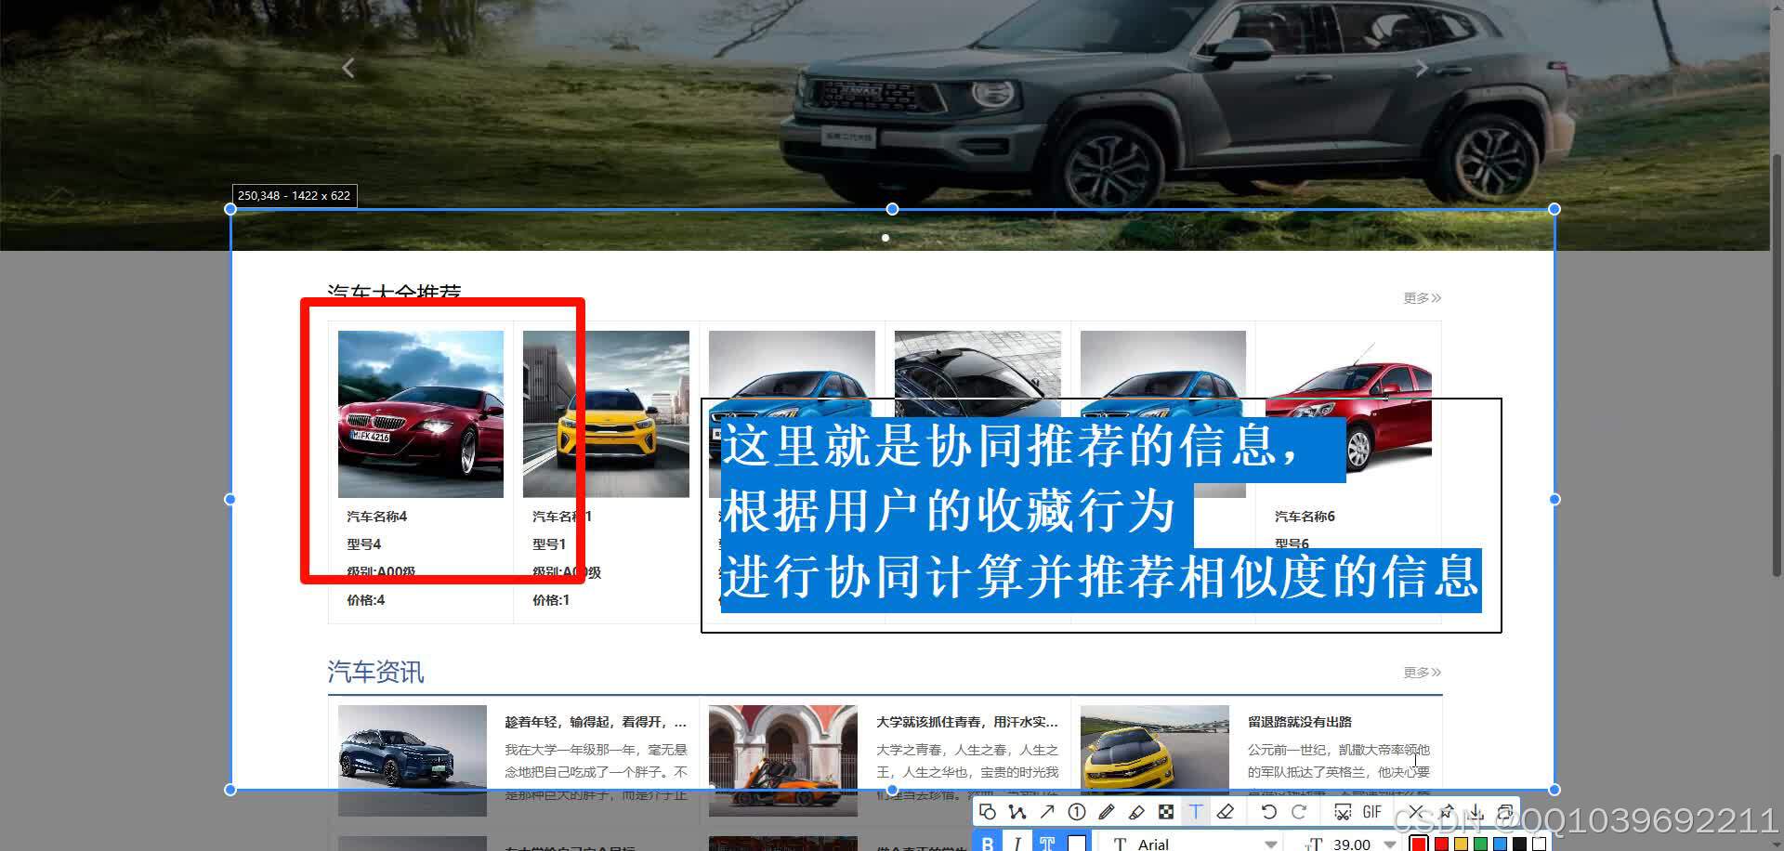The image size is (1784, 851).
Task: Open the yellow Kia SUV thumbnail
Action: click(606, 413)
